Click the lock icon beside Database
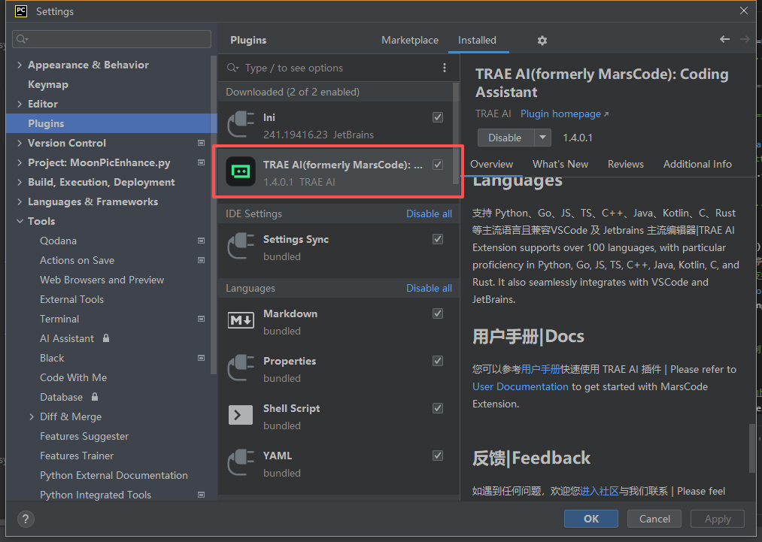This screenshot has height=542, width=762. tap(95, 397)
